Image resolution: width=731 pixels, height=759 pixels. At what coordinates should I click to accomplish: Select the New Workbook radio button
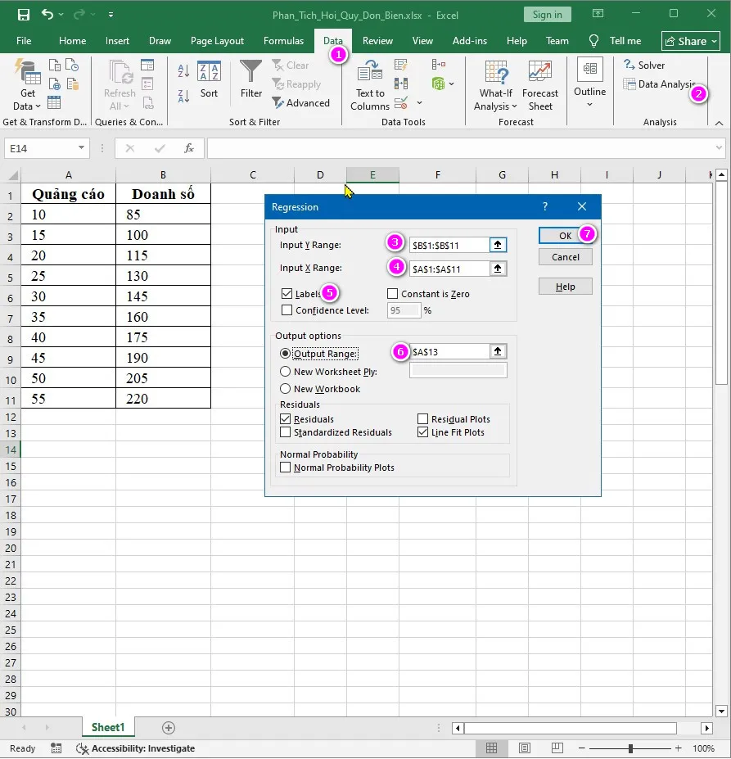point(284,388)
